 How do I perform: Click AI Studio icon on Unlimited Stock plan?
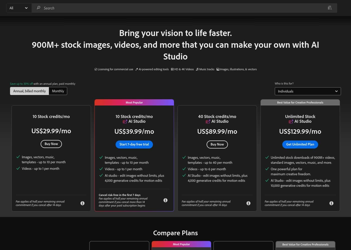pos(291,121)
